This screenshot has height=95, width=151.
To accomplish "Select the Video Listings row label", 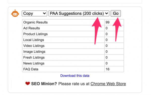I will (x=34, y=46).
